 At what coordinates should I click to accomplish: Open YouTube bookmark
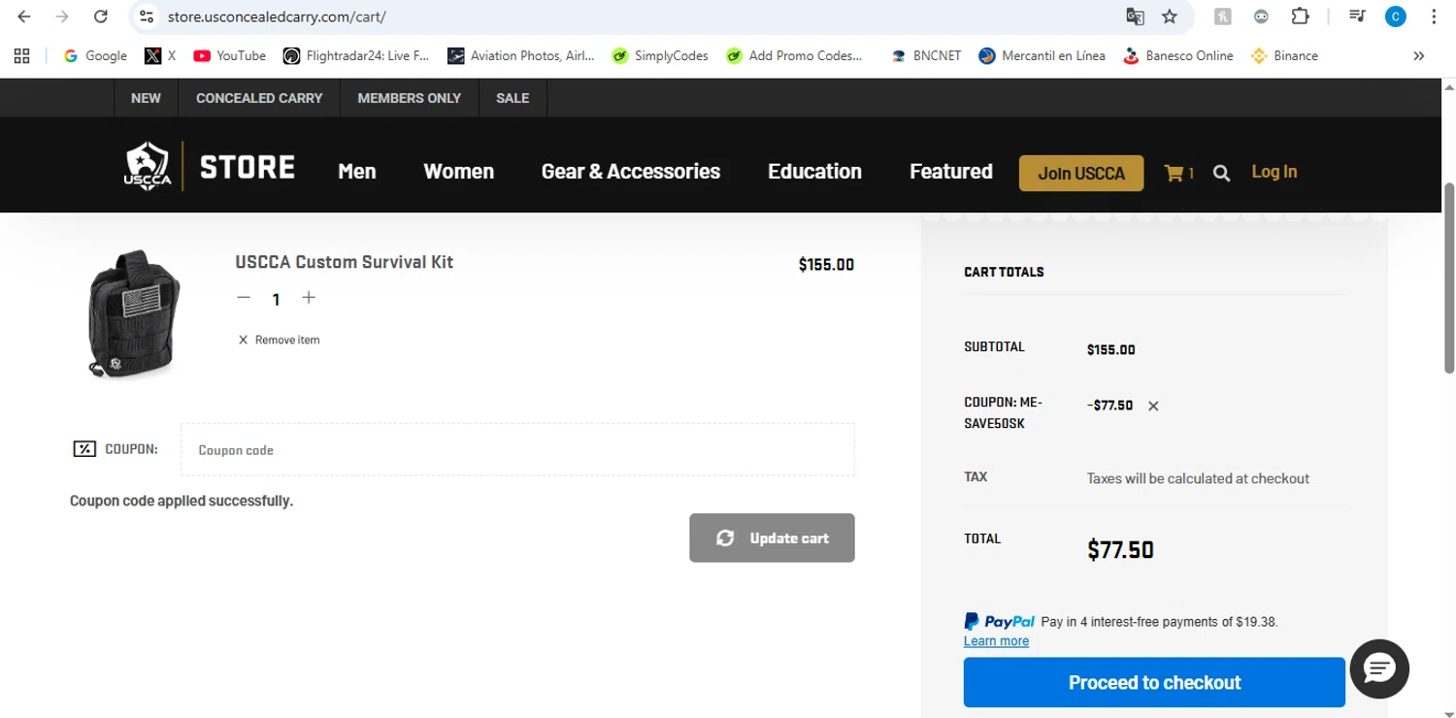[230, 55]
